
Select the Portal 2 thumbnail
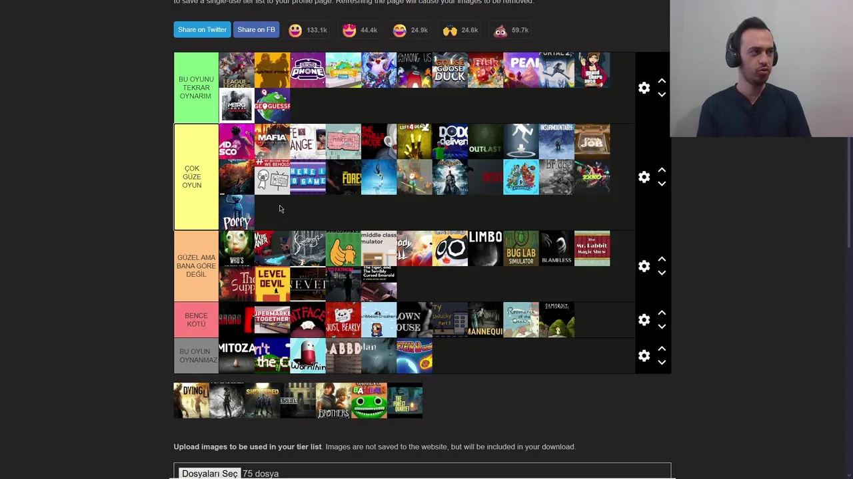click(556, 70)
